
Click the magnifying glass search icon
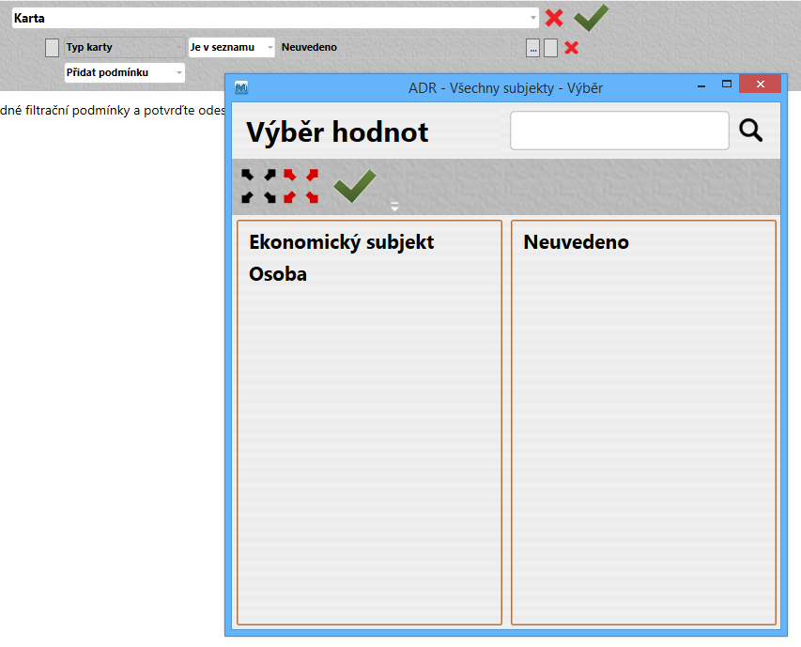click(750, 131)
